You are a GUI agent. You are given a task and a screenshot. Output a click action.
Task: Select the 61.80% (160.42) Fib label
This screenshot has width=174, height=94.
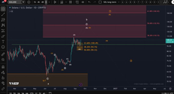click(153, 11)
